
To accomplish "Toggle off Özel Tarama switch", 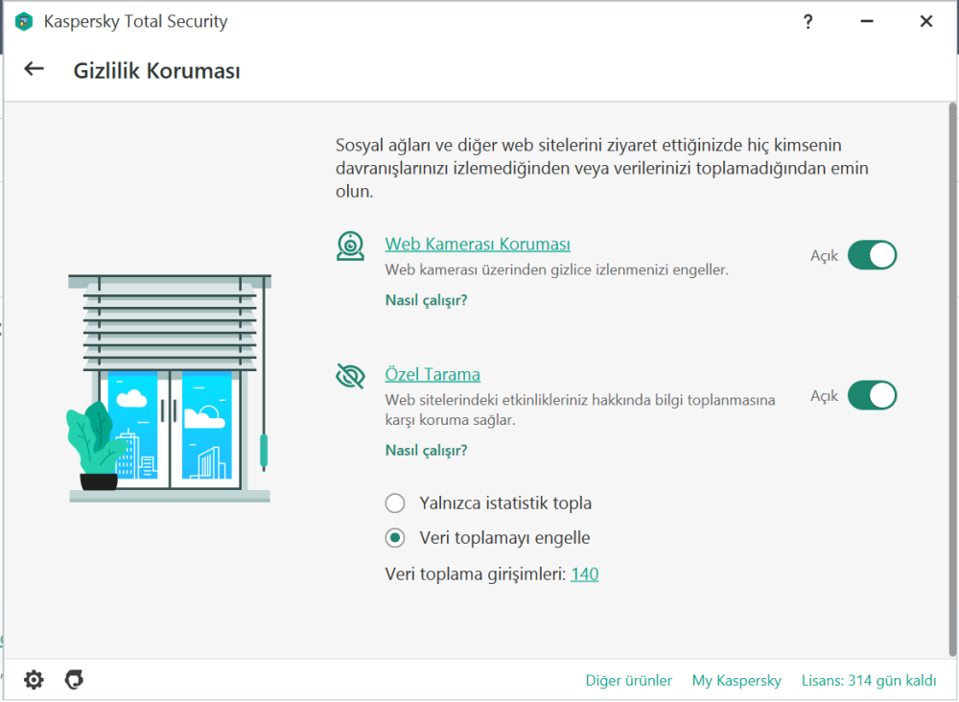I will pyautogui.click(x=872, y=395).
